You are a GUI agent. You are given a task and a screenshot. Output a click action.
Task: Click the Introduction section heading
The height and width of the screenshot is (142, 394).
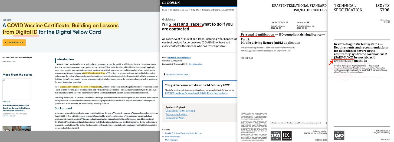64,59
